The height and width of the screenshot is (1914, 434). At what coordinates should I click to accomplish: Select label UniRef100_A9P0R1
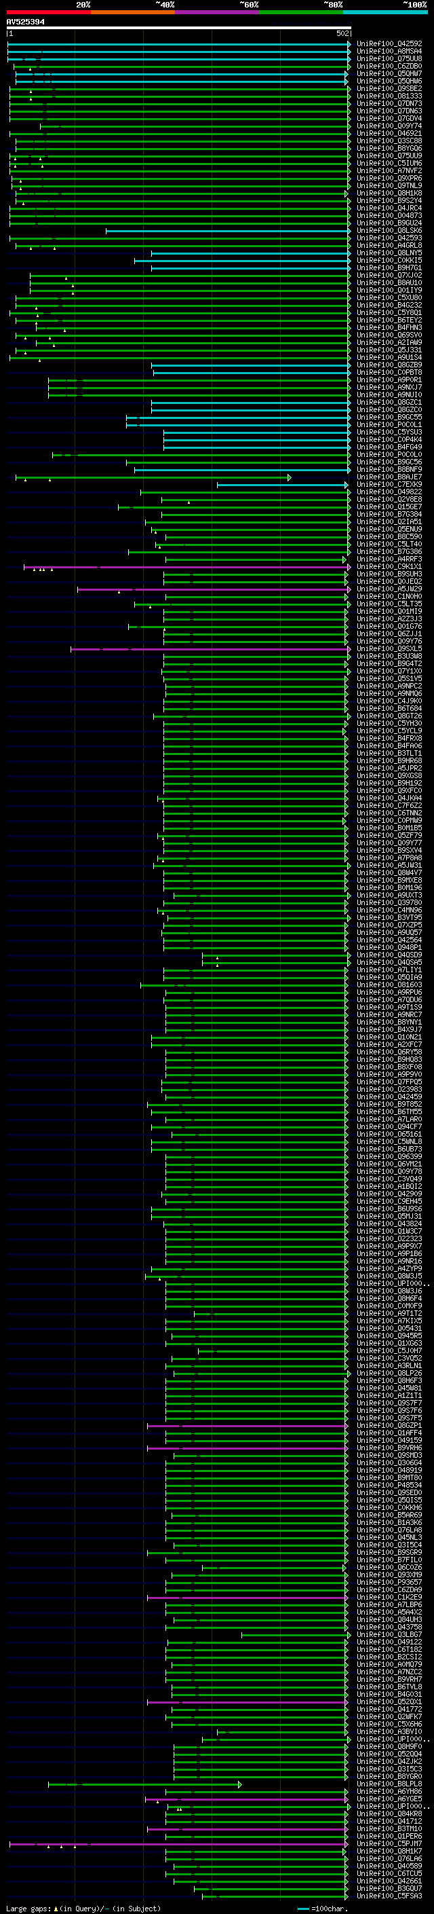tap(389, 380)
